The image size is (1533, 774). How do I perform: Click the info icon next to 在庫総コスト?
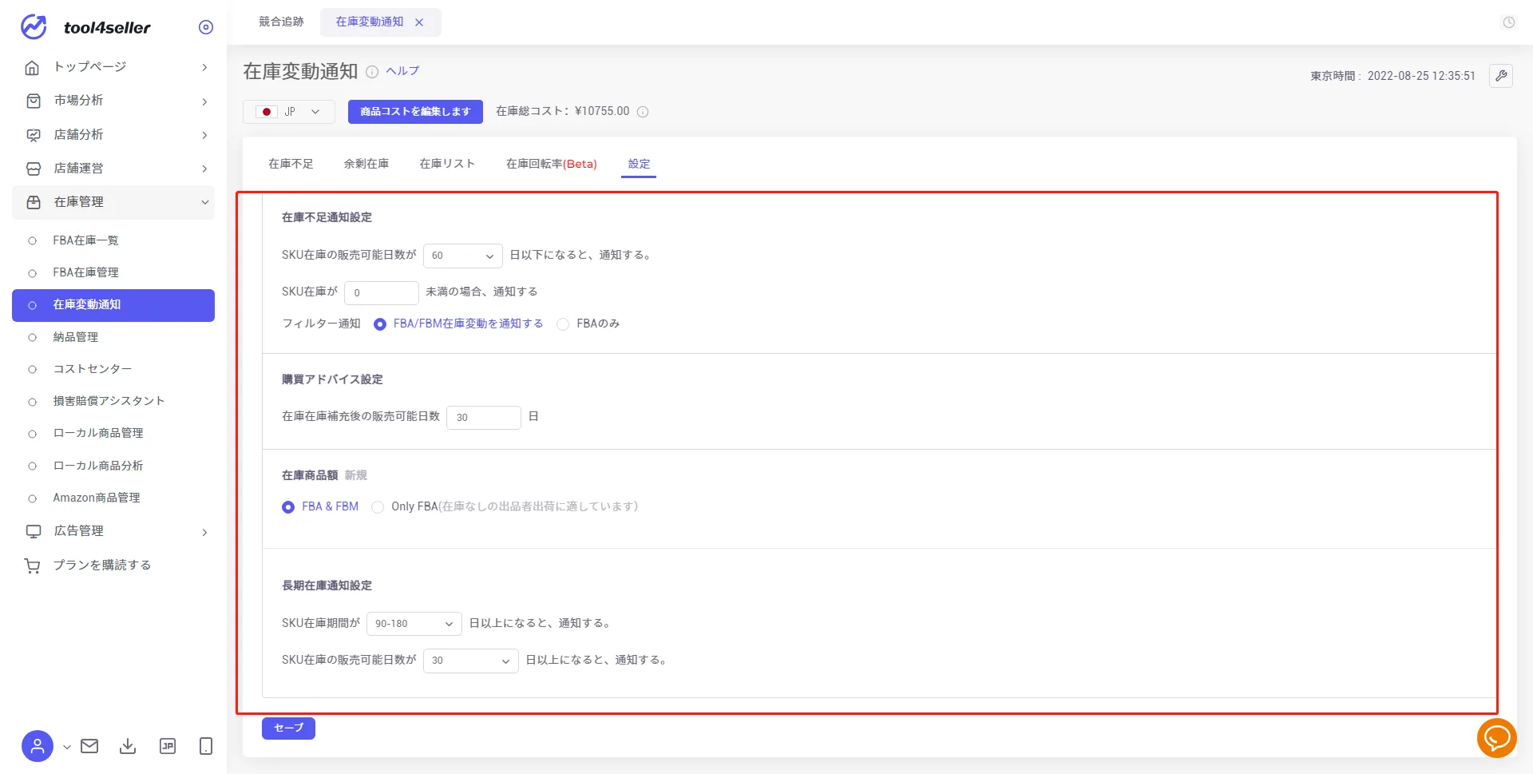pos(643,112)
